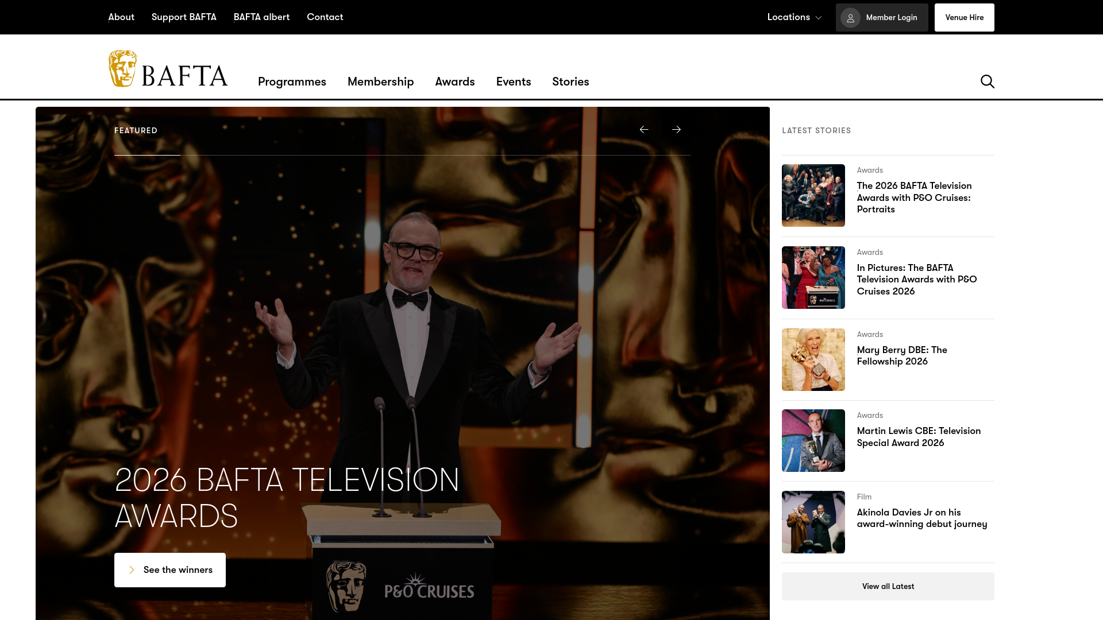Viewport: 1103px width, 620px height.
Task: Open the Television Awards Portraits thumbnail
Action: point(813,196)
